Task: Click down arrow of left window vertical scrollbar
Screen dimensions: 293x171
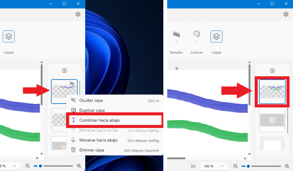Action: [x=42, y=154]
